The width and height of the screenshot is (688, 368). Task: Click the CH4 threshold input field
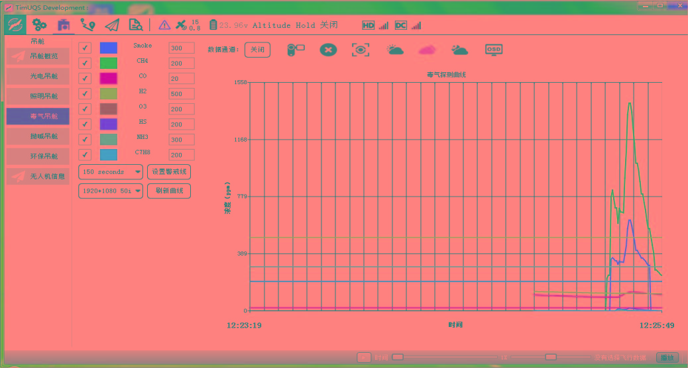click(x=182, y=63)
